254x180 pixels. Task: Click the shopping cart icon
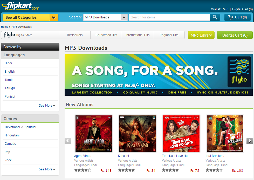[x=230, y=17]
